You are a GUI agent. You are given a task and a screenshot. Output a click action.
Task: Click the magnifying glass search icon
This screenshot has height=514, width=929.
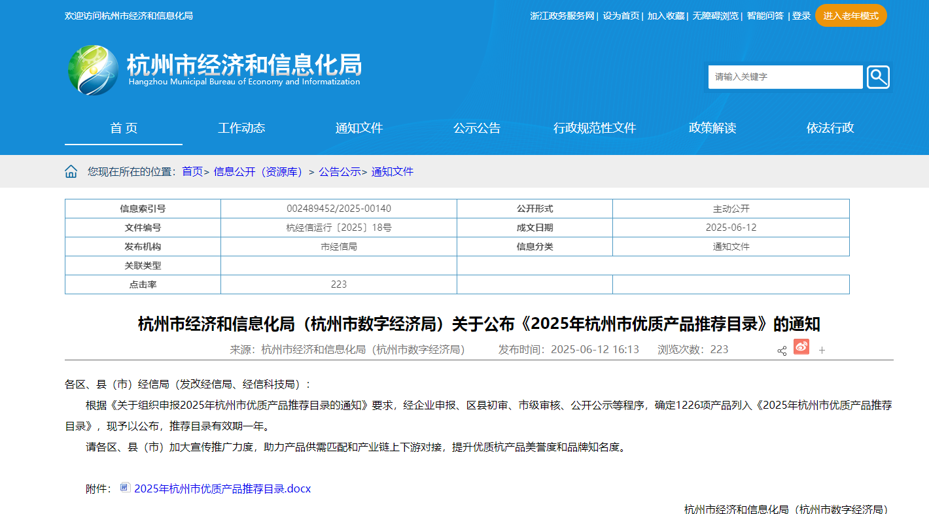tap(878, 77)
